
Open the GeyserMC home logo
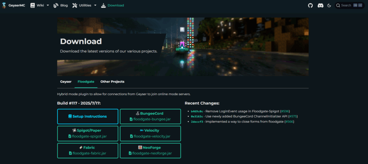(4, 5)
